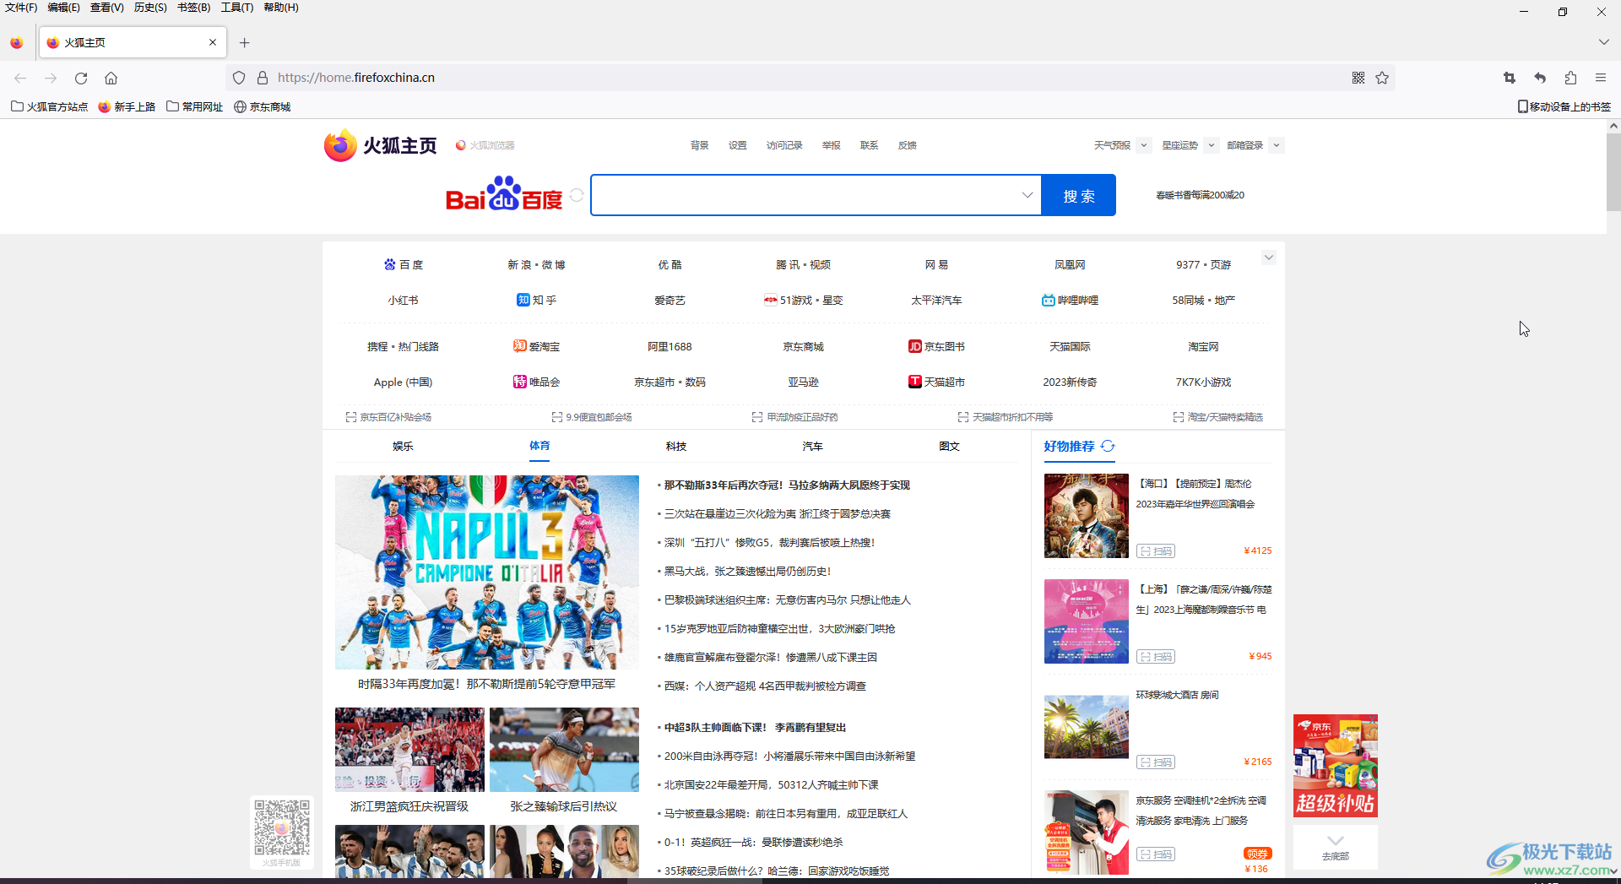Open the extensions puzzle icon
Image resolution: width=1621 pixels, height=884 pixels.
tap(1570, 78)
